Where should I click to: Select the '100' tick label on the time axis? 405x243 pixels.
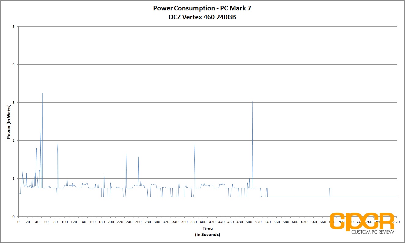[x=64, y=222]
